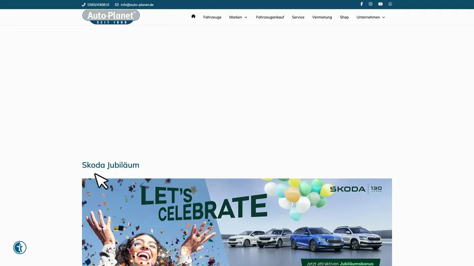Open the WhatsApp icon link
474x266 pixels.
390,4
